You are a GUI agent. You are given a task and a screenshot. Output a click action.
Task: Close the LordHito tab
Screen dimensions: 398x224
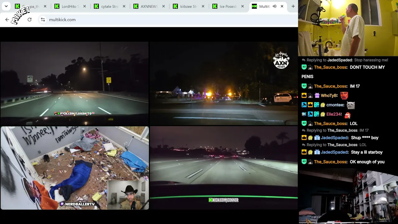pos(84,6)
